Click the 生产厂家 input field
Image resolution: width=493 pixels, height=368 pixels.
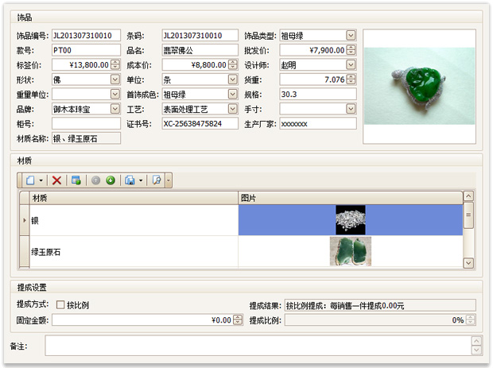coord(318,123)
